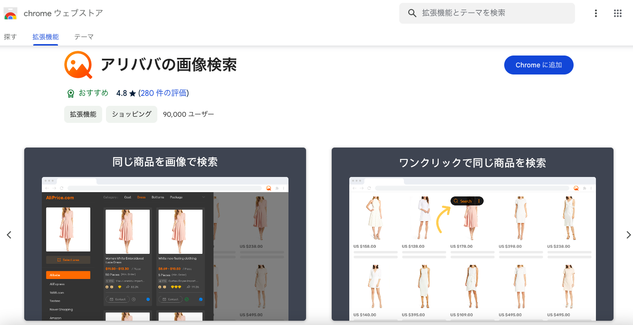Screen dimensions: 633x325
Task: Open the 同じ商品を画像で検索 screenshot
Action: [x=165, y=234]
